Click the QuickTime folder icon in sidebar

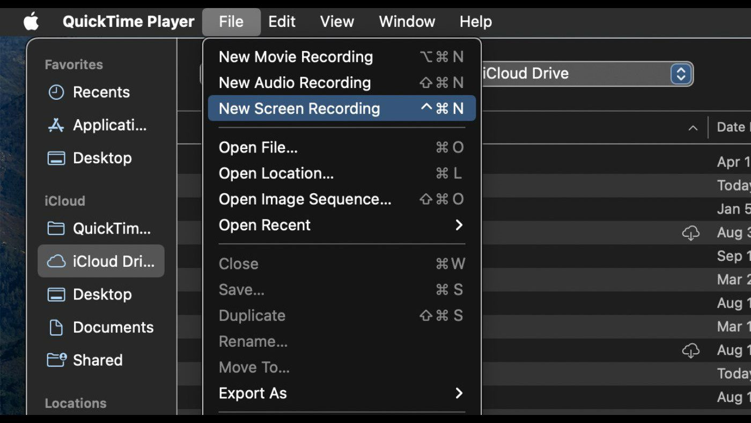(x=56, y=229)
